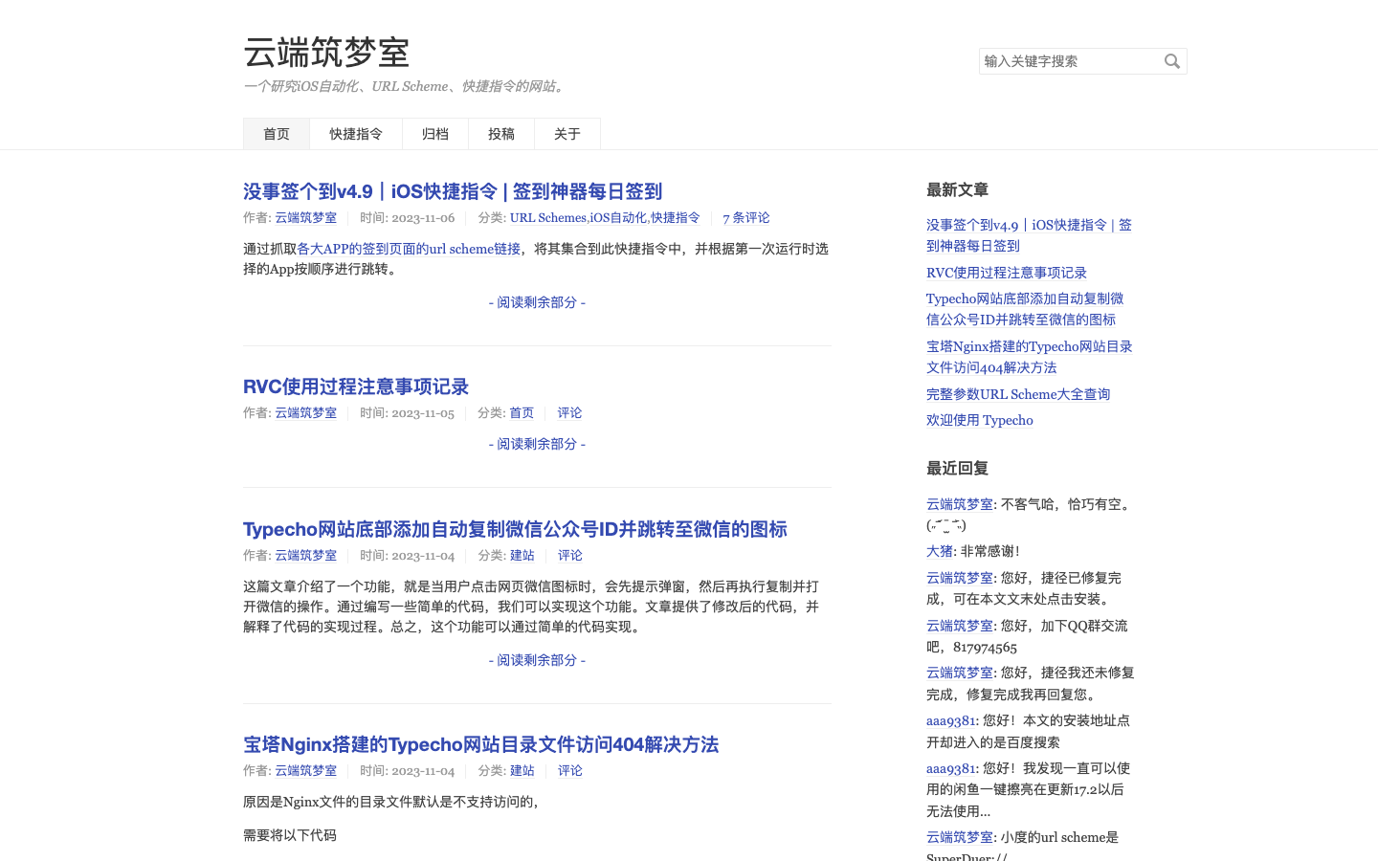Click 阅读剩余部分 under the Typecho WeChat article
Image resolution: width=1378 pixels, height=861 pixels.
point(536,660)
